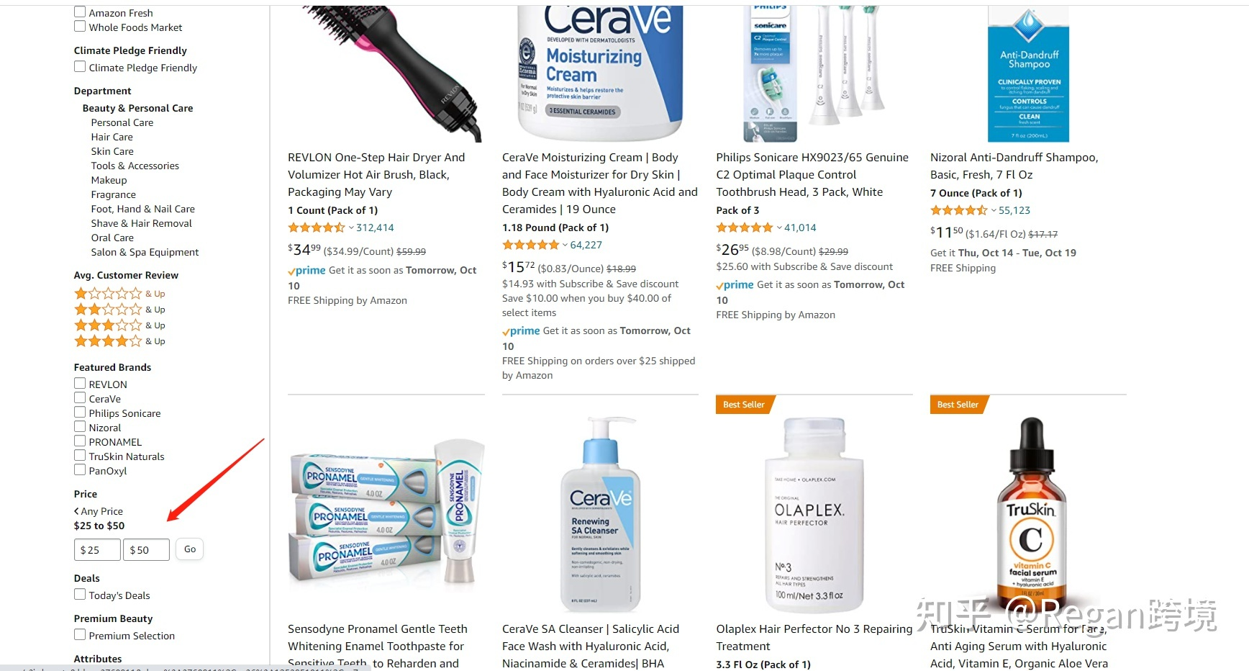Viewport: 1249px width, 671px height.
Task: Click the REVLON hair dryer star rating
Action: click(317, 228)
